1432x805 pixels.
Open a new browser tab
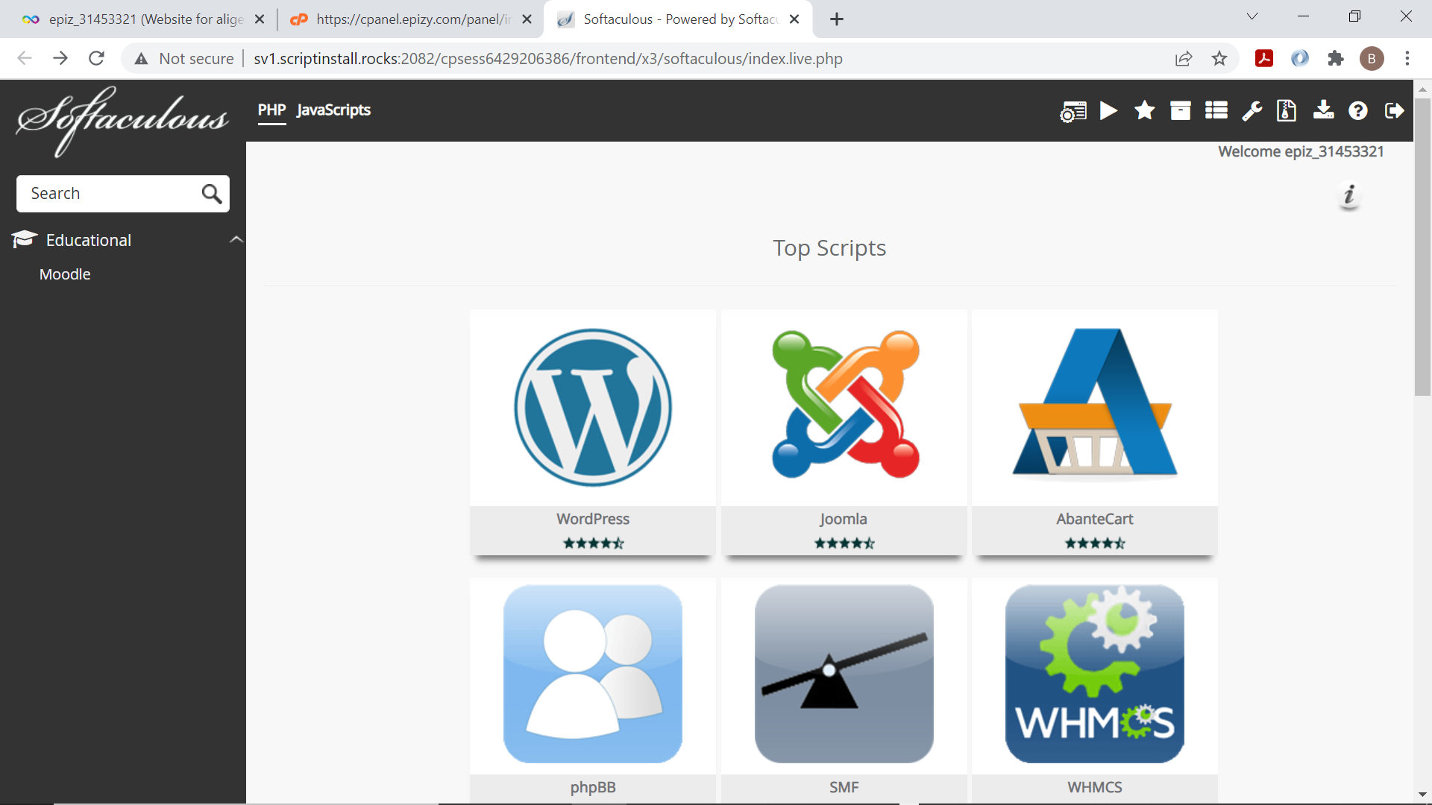click(x=837, y=19)
